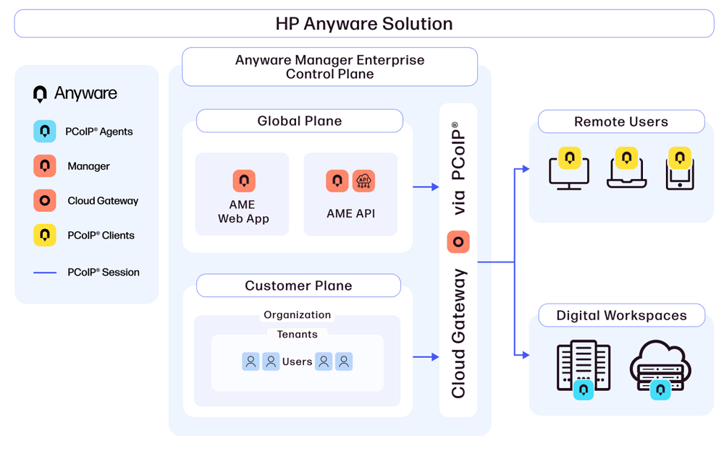This screenshot has height=451, width=724.
Task: Select the blue agent badge on the cloud server
Action: [660, 390]
